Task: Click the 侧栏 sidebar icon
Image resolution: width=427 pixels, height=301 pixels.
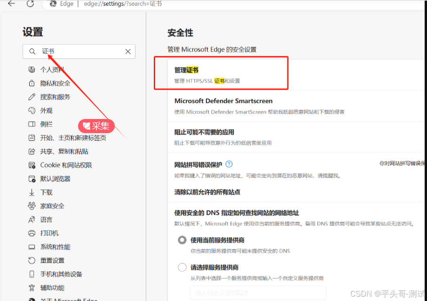Action: pyautogui.click(x=32, y=124)
